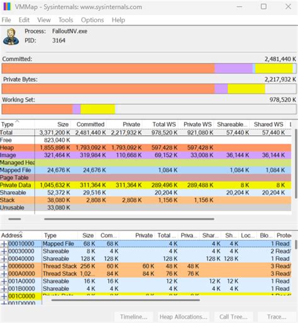Screen dimensions: 298x323
Task: Expand the 001C0000 yellow address row
Action: (4, 296)
